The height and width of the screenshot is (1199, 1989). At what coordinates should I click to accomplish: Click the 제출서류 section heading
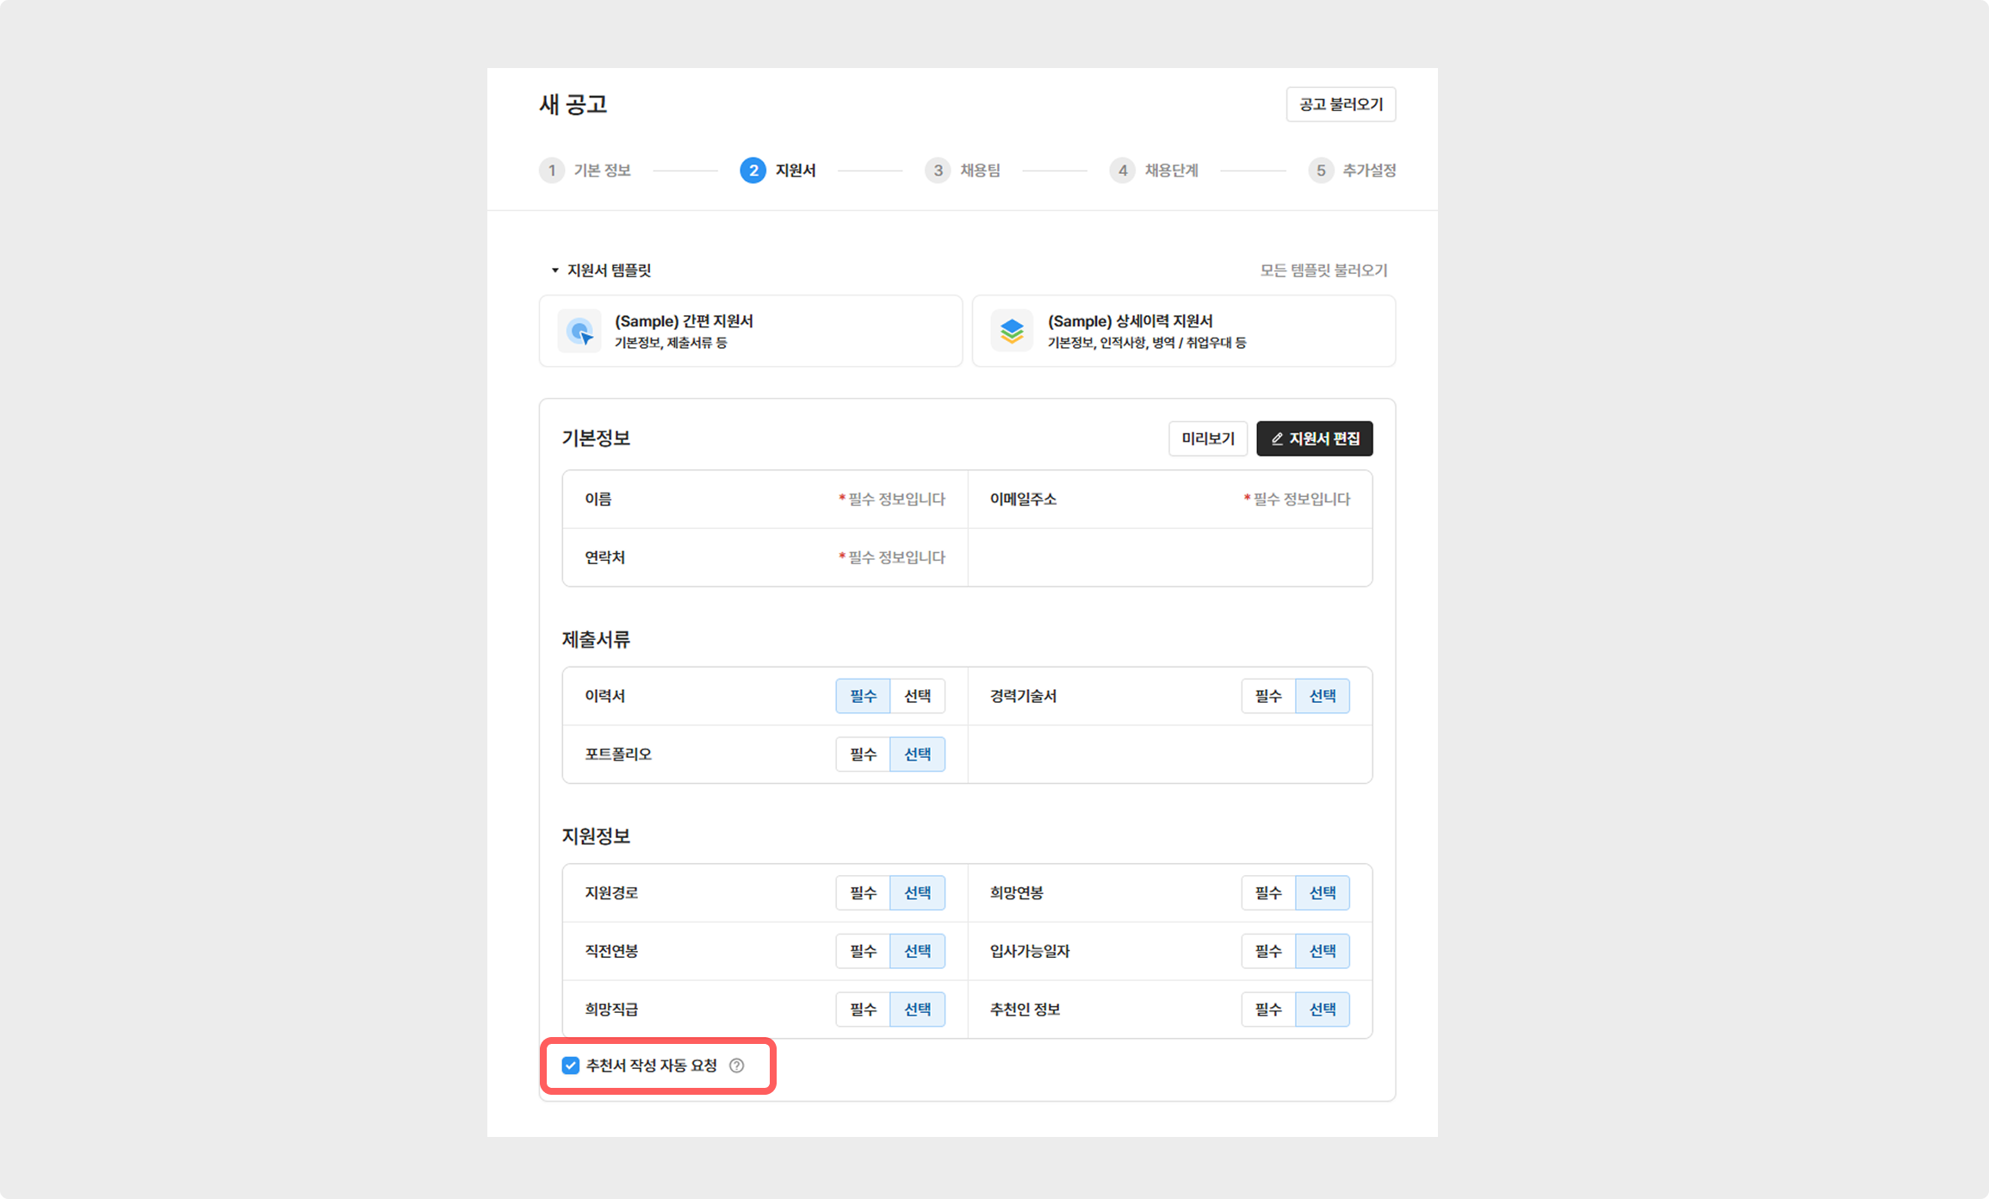click(x=596, y=640)
